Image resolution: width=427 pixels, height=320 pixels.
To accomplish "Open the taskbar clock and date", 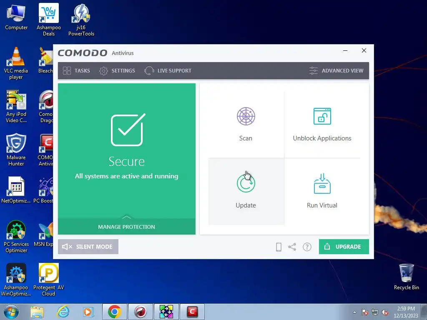I will 406,312.
